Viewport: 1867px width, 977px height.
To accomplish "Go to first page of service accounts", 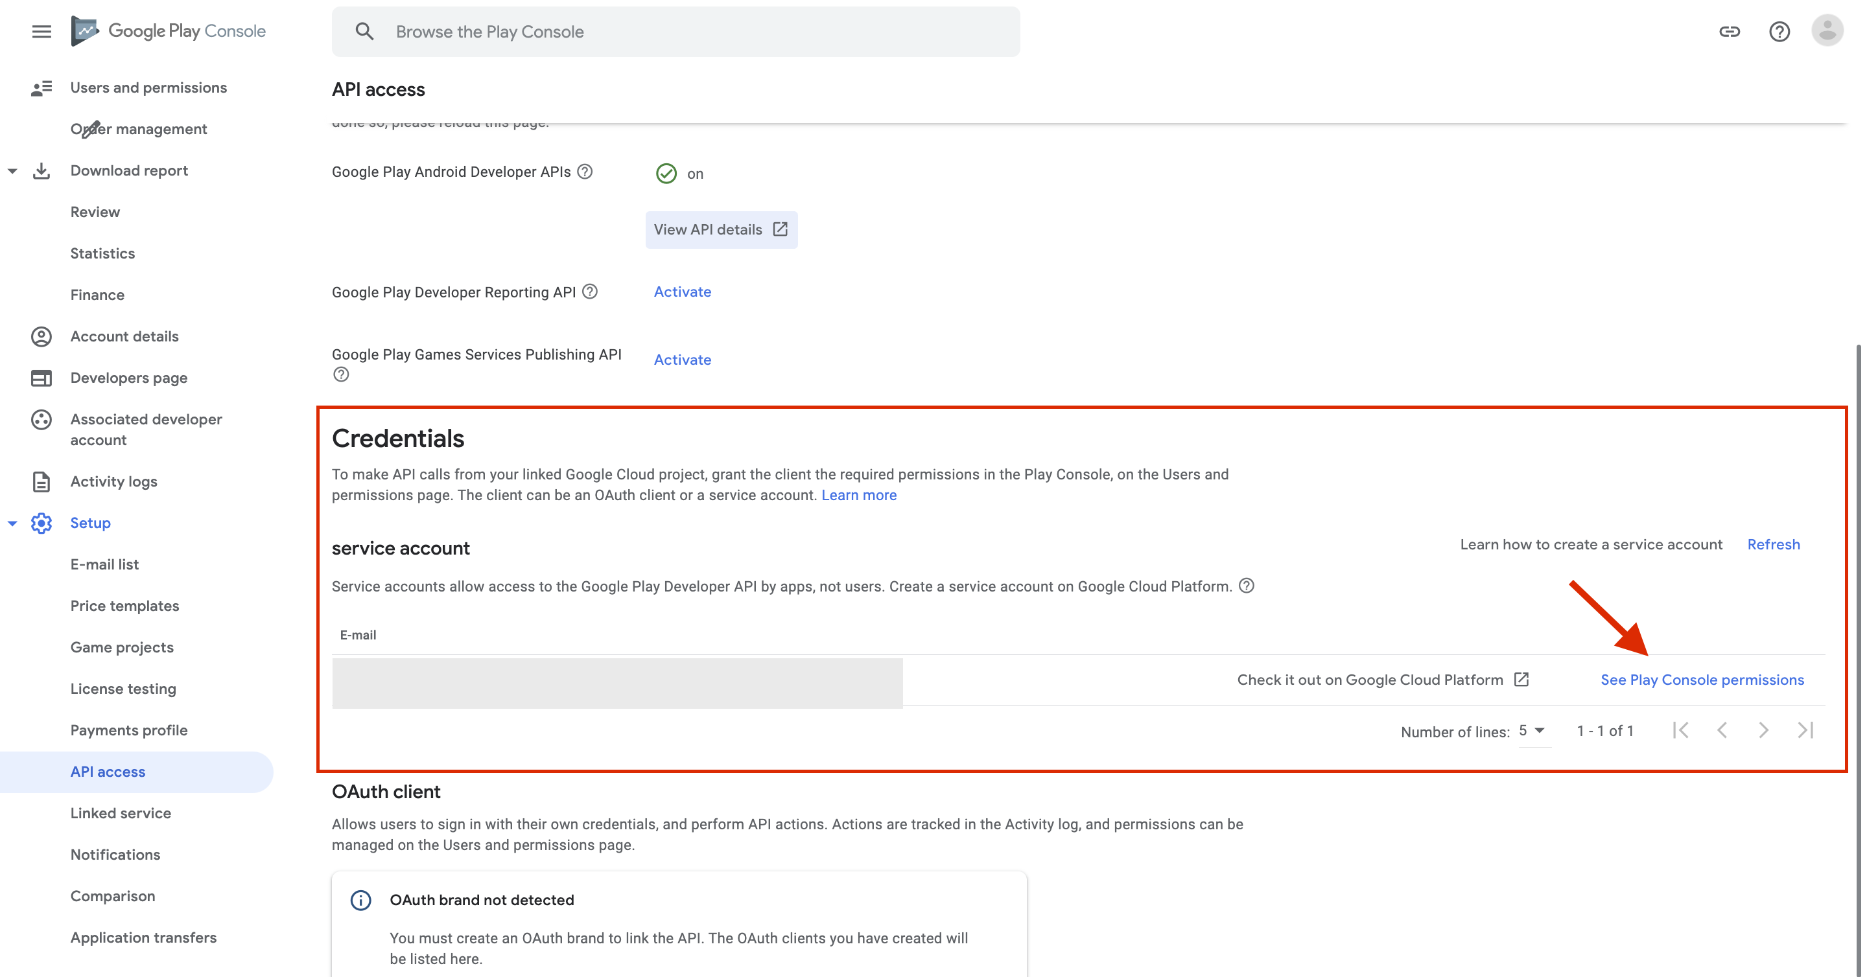I will click(1680, 730).
